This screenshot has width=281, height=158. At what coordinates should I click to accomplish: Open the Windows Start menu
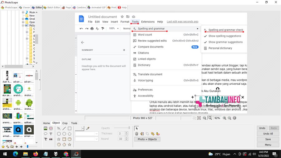5,154
